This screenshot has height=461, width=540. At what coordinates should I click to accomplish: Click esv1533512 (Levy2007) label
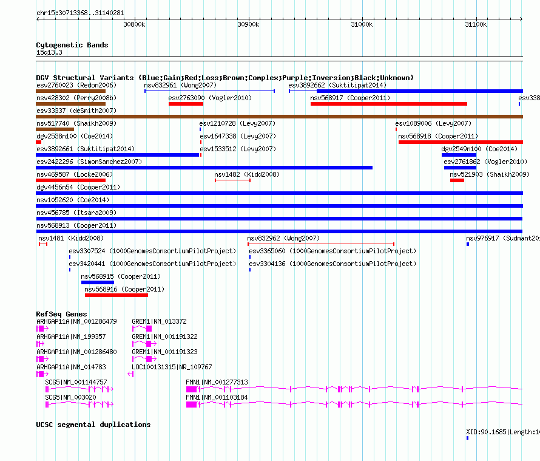pos(238,149)
